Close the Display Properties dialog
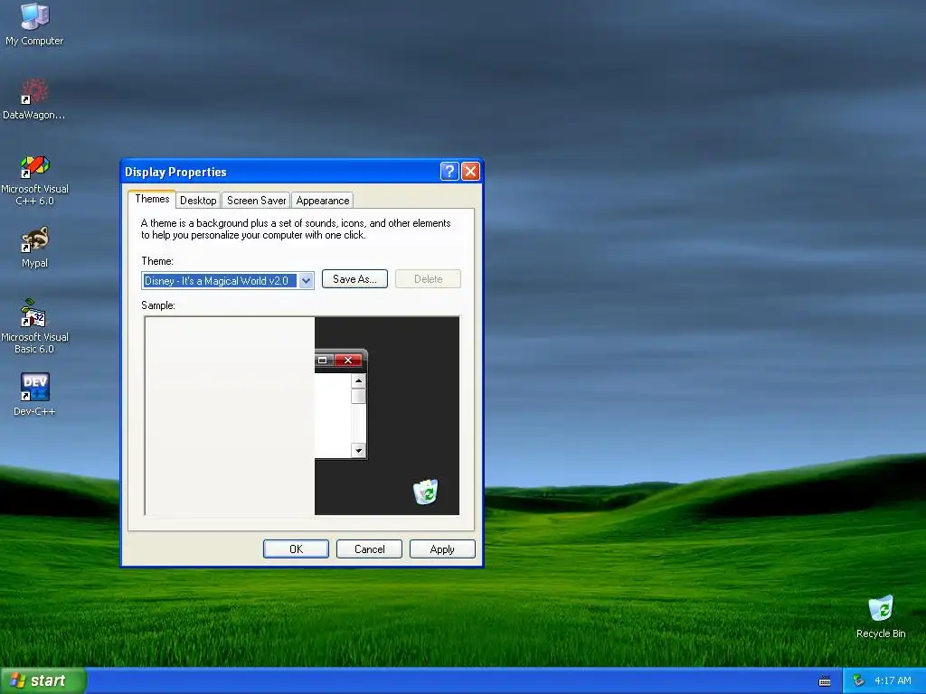Viewport: 926px width, 694px height. coord(470,172)
